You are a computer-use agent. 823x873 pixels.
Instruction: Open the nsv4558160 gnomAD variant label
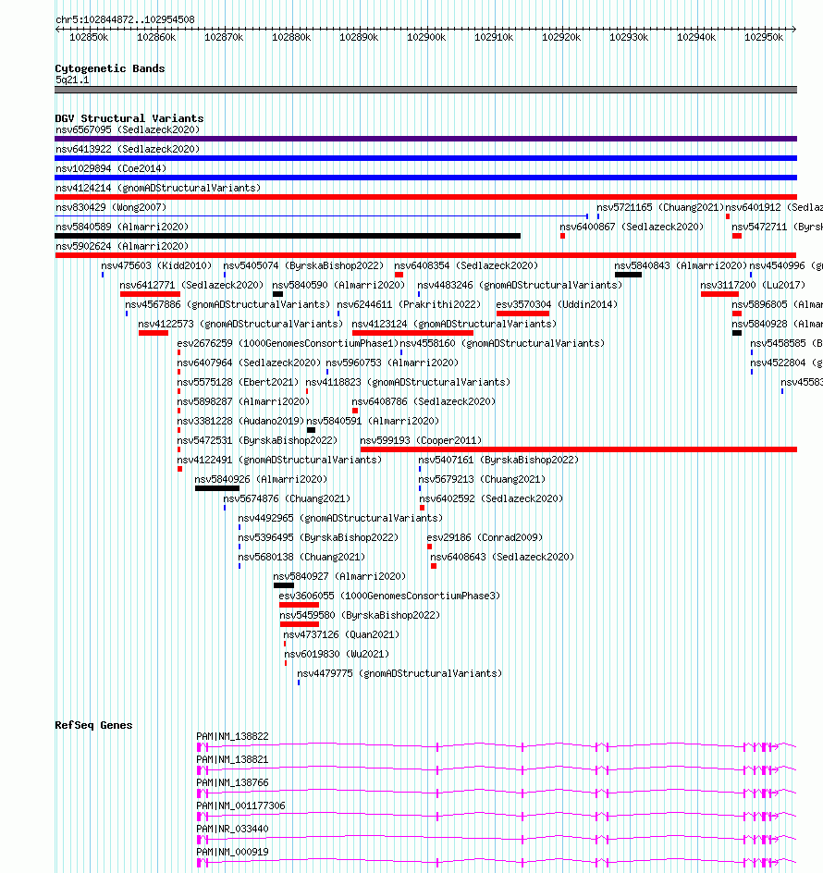[x=502, y=343]
